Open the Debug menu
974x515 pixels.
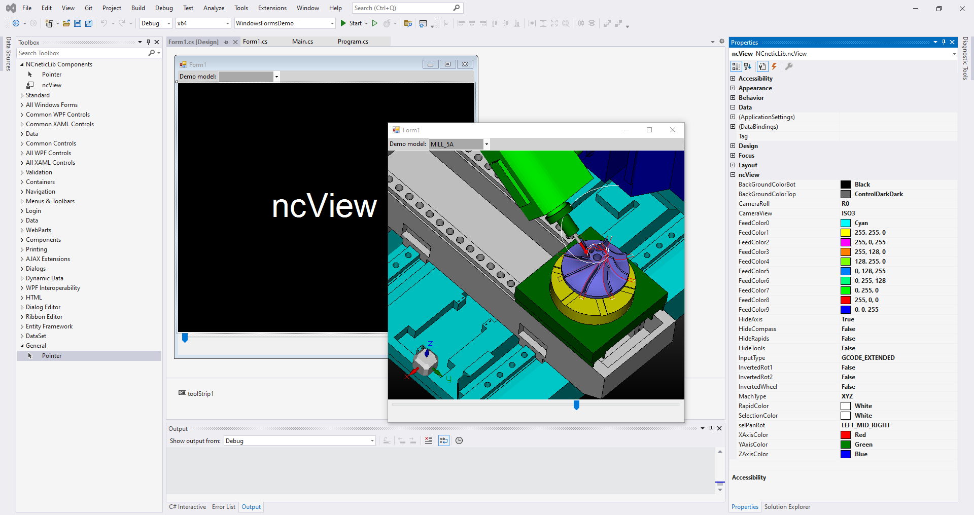pyautogui.click(x=164, y=8)
